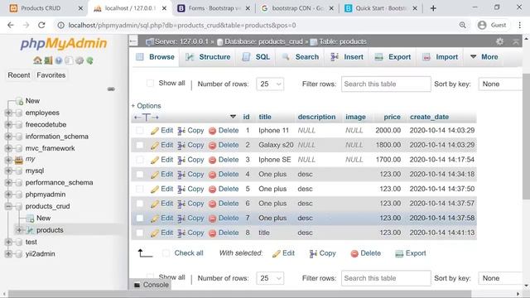The width and height of the screenshot is (530, 298).
Task: Select checkbox for Iphone SE row
Action: click(140, 160)
